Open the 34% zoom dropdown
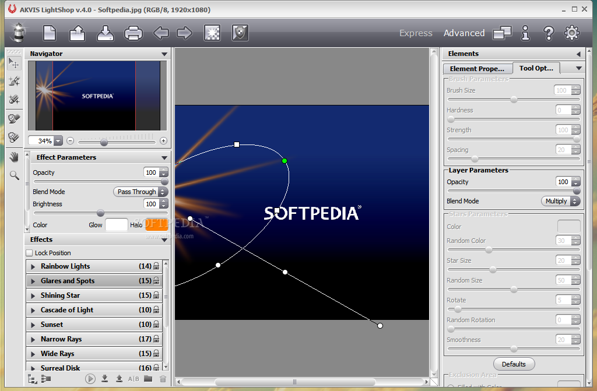This screenshot has height=391, width=597. (x=58, y=141)
